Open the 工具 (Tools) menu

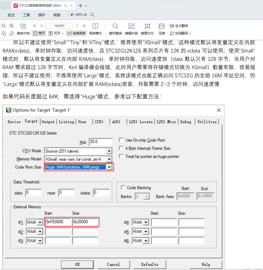pyautogui.click(x=26, y=15)
